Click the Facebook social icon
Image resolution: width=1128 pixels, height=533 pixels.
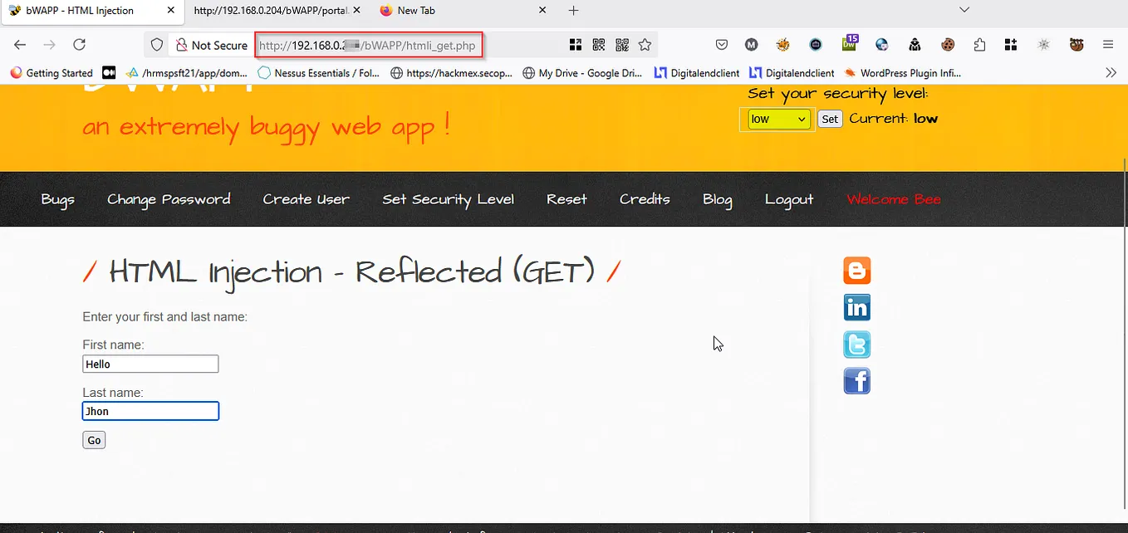tap(856, 380)
